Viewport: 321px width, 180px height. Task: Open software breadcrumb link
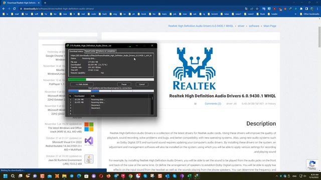254,26
